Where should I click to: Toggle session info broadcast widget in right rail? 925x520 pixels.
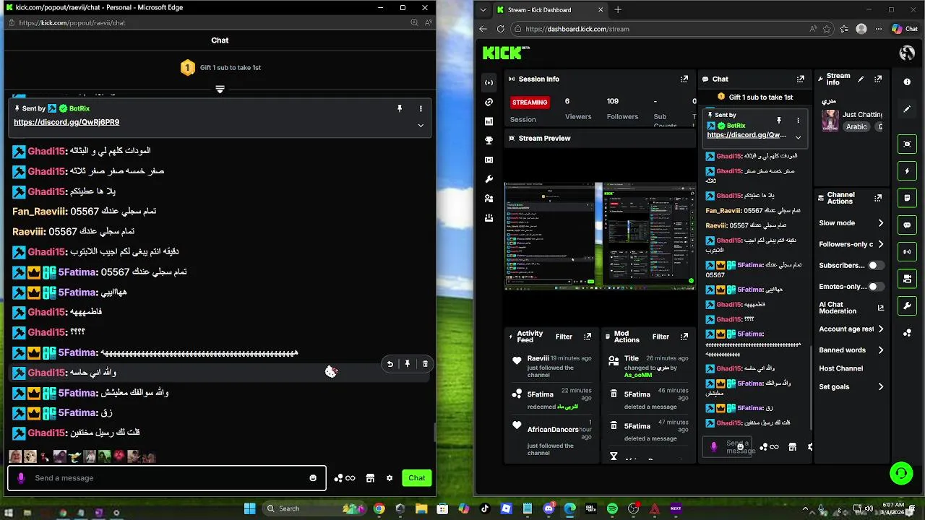907,252
